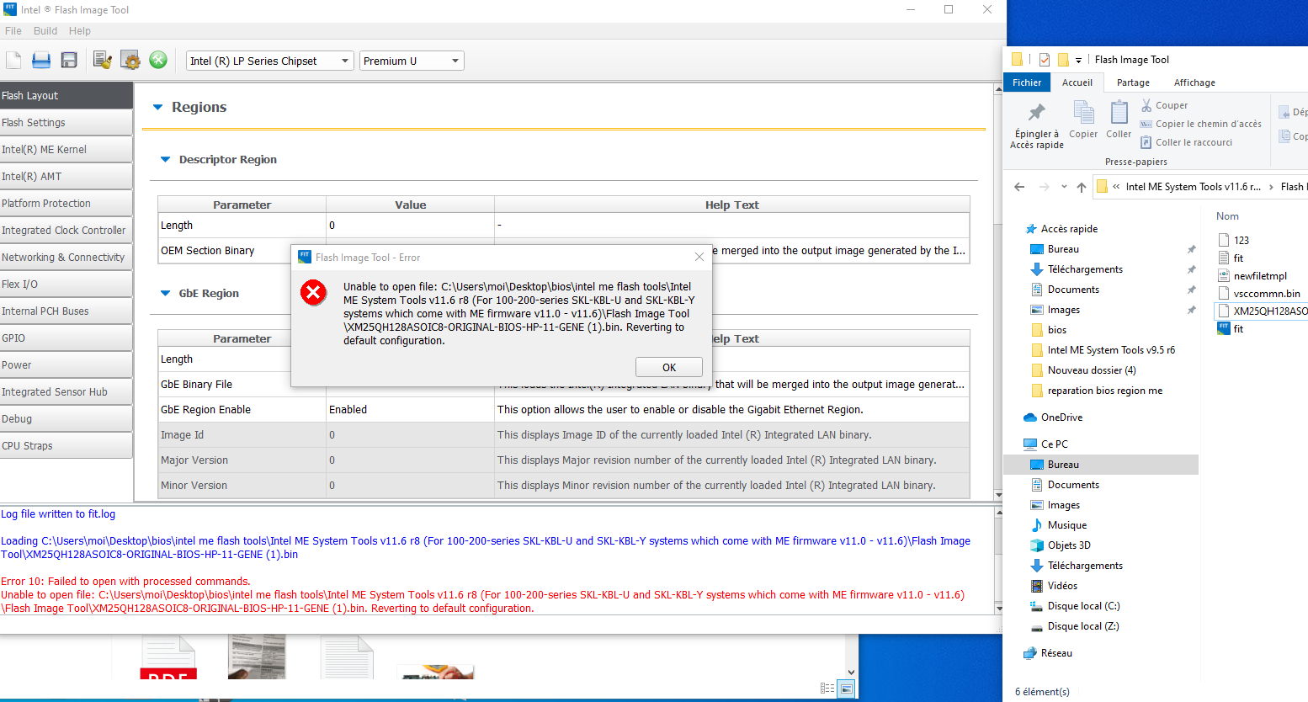Go back with Explorer's left arrow
This screenshot has width=1308, height=702.
point(1019,187)
